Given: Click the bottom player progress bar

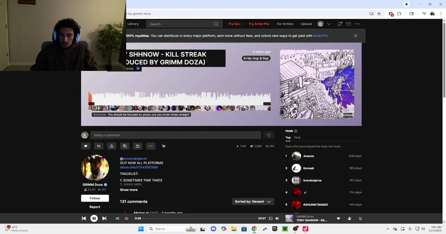Looking at the screenshot, I should (200, 218).
